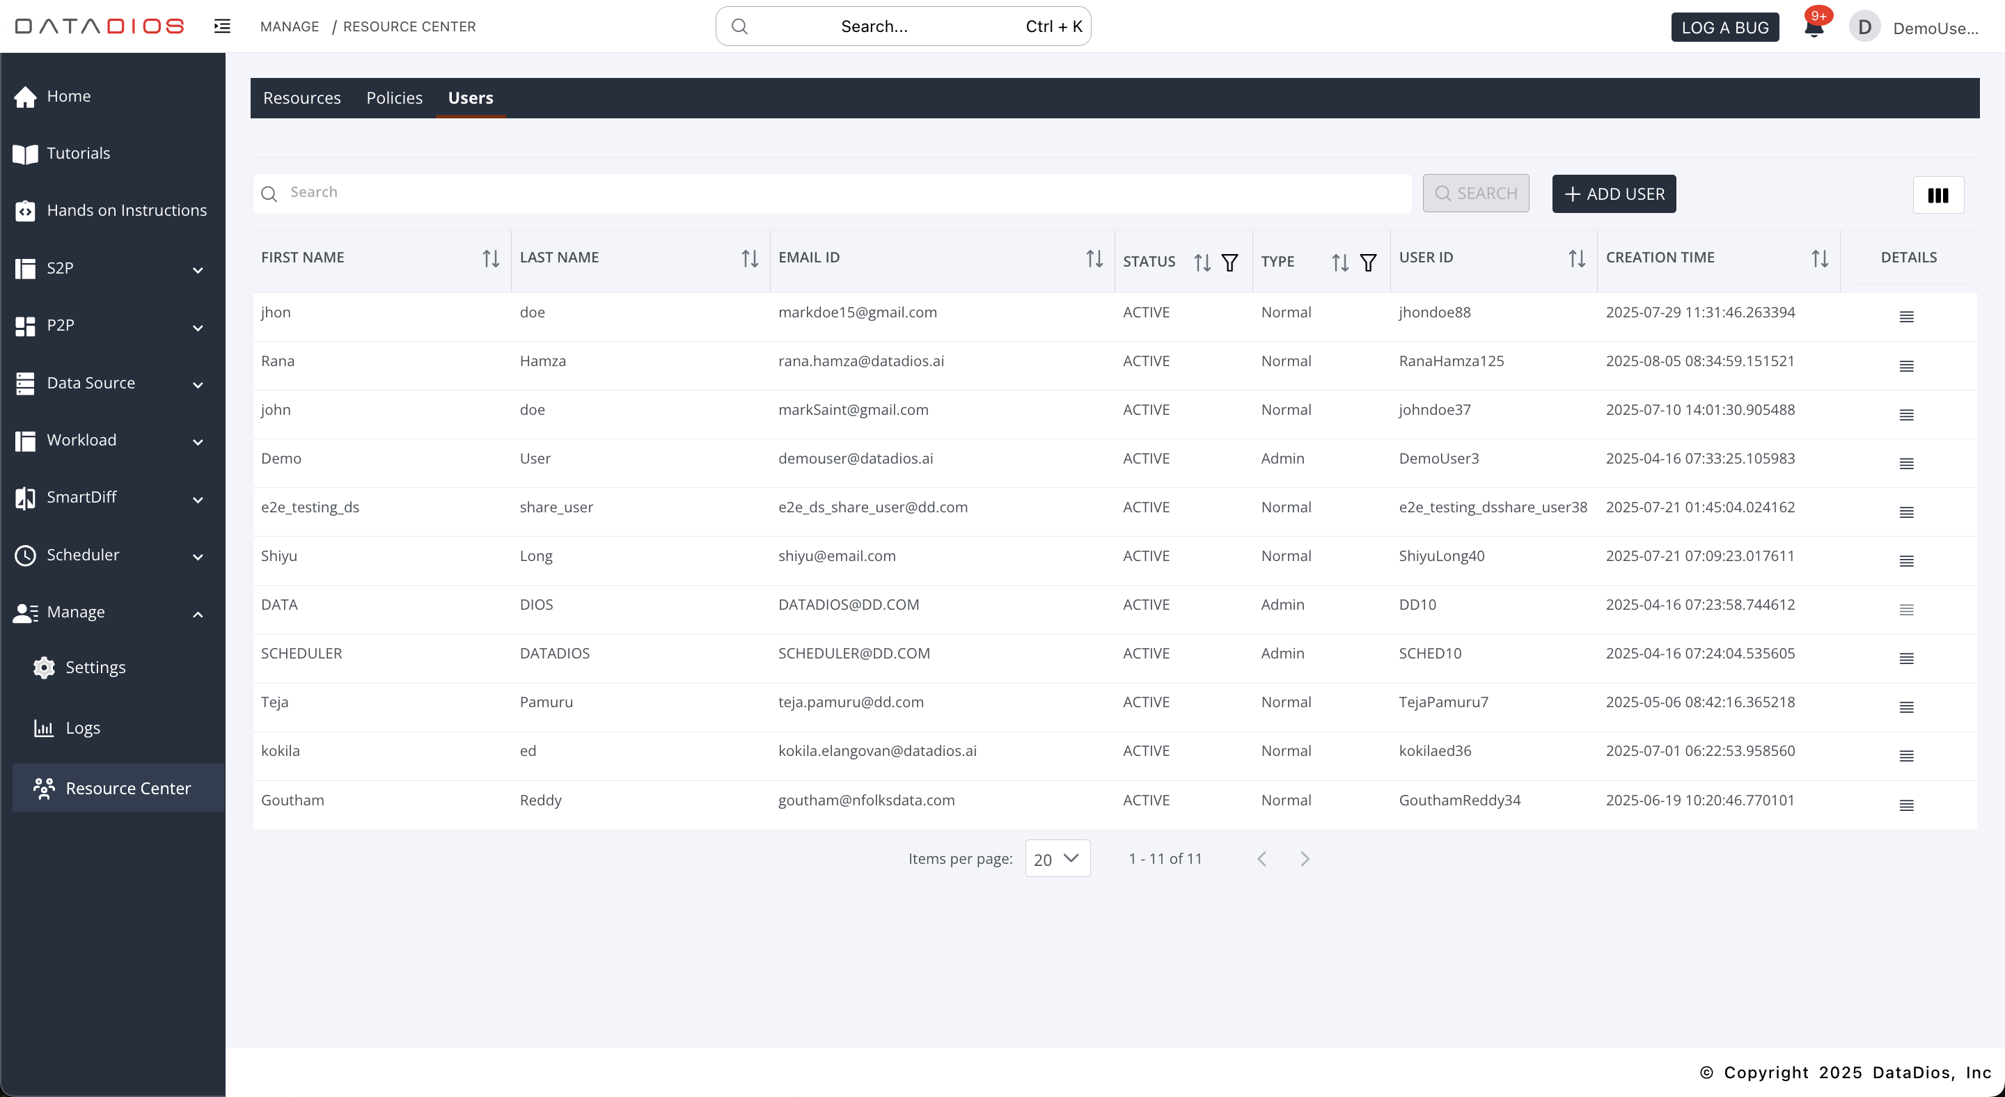Sort by Creation Time arrows
This screenshot has height=1097, width=2005.
(x=1819, y=258)
